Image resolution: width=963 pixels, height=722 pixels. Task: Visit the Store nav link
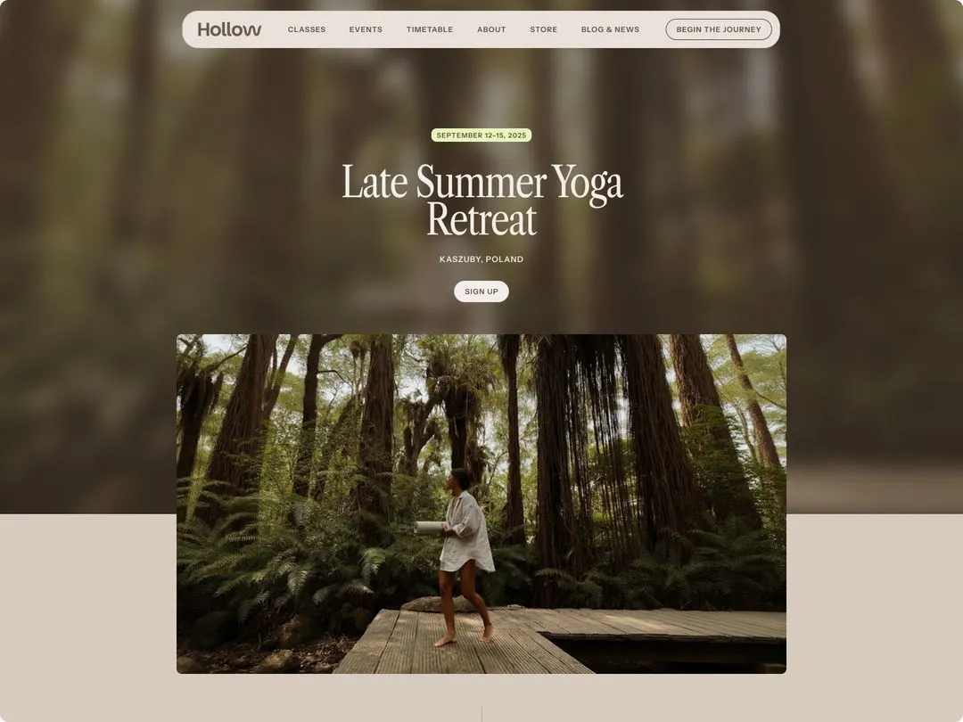point(544,29)
